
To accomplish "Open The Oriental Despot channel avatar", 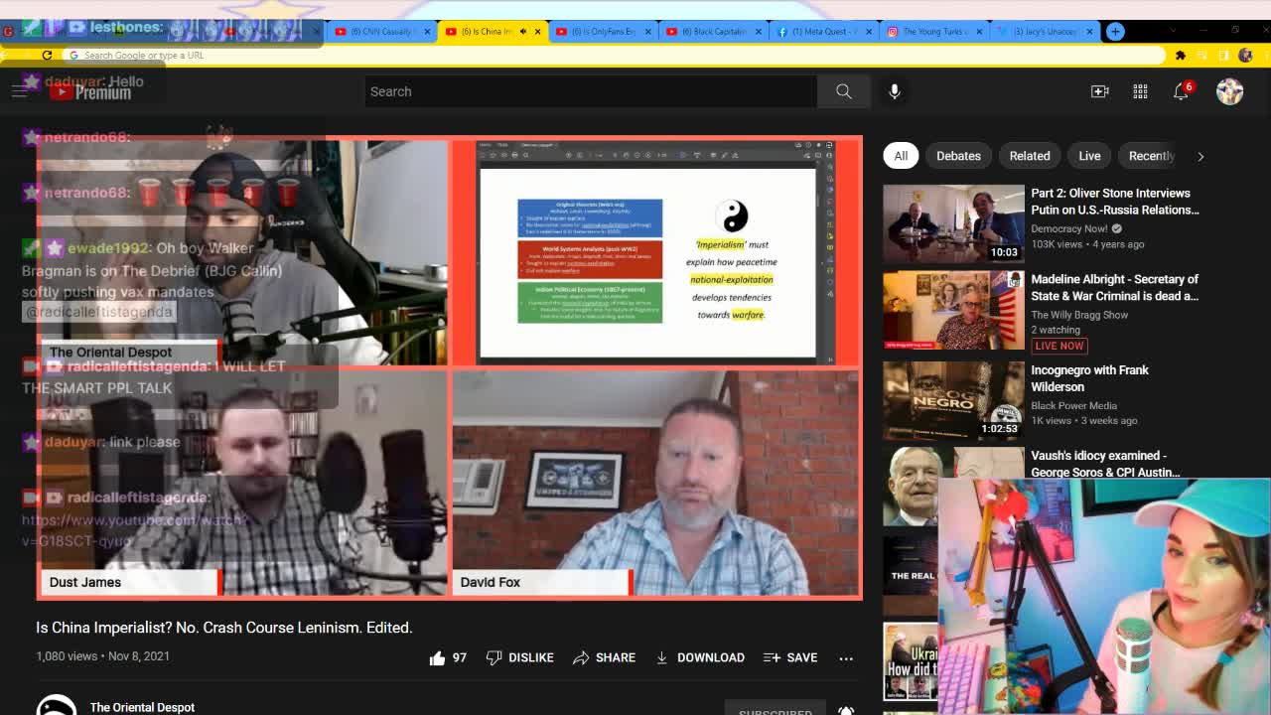I will coord(57,704).
